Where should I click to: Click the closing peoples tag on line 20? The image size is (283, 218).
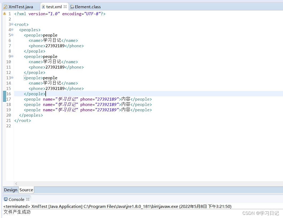pyautogui.click(x=31, y=115)
